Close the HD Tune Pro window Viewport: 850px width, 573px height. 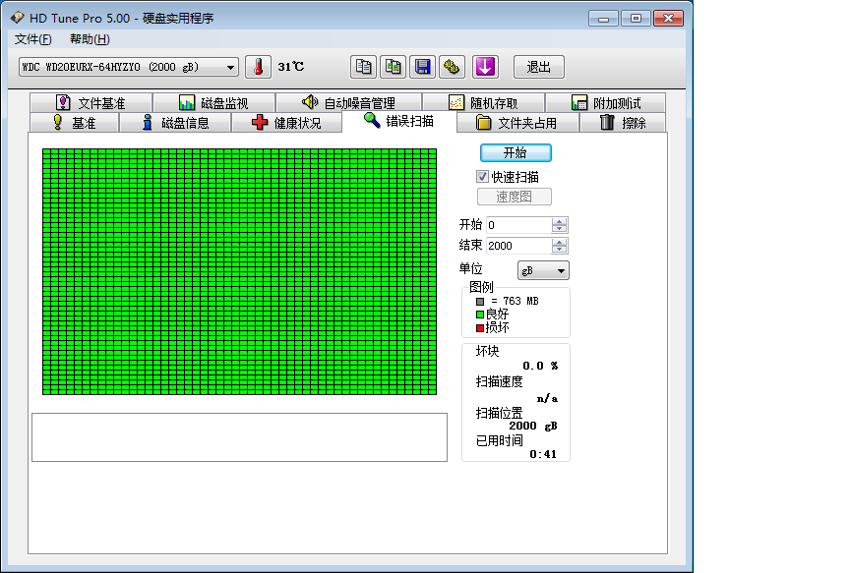(668, 19)
